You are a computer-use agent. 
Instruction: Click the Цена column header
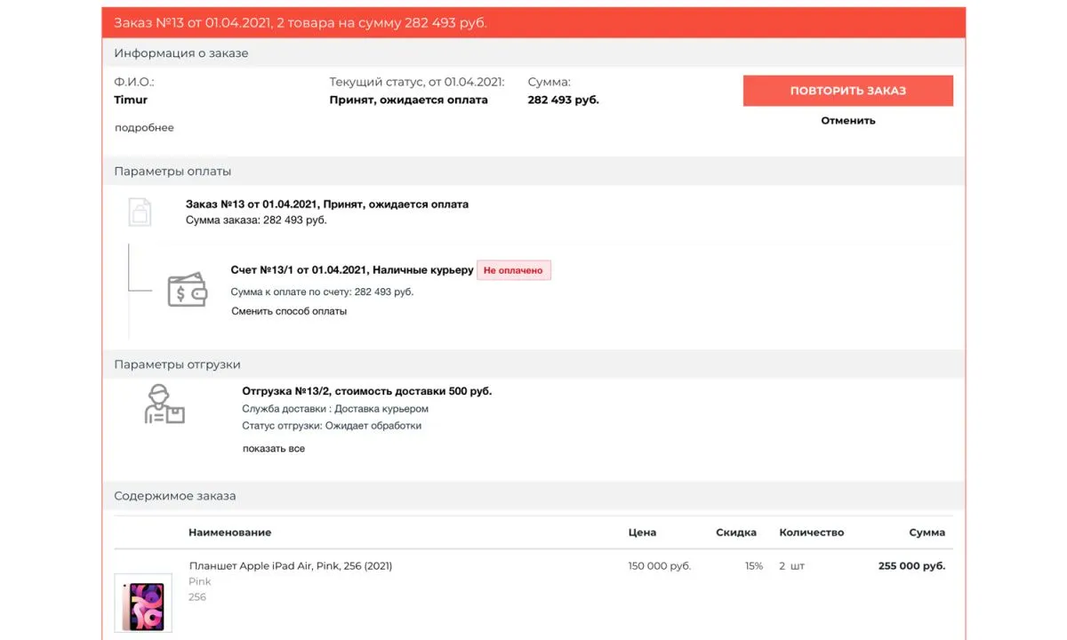(642, 532)
